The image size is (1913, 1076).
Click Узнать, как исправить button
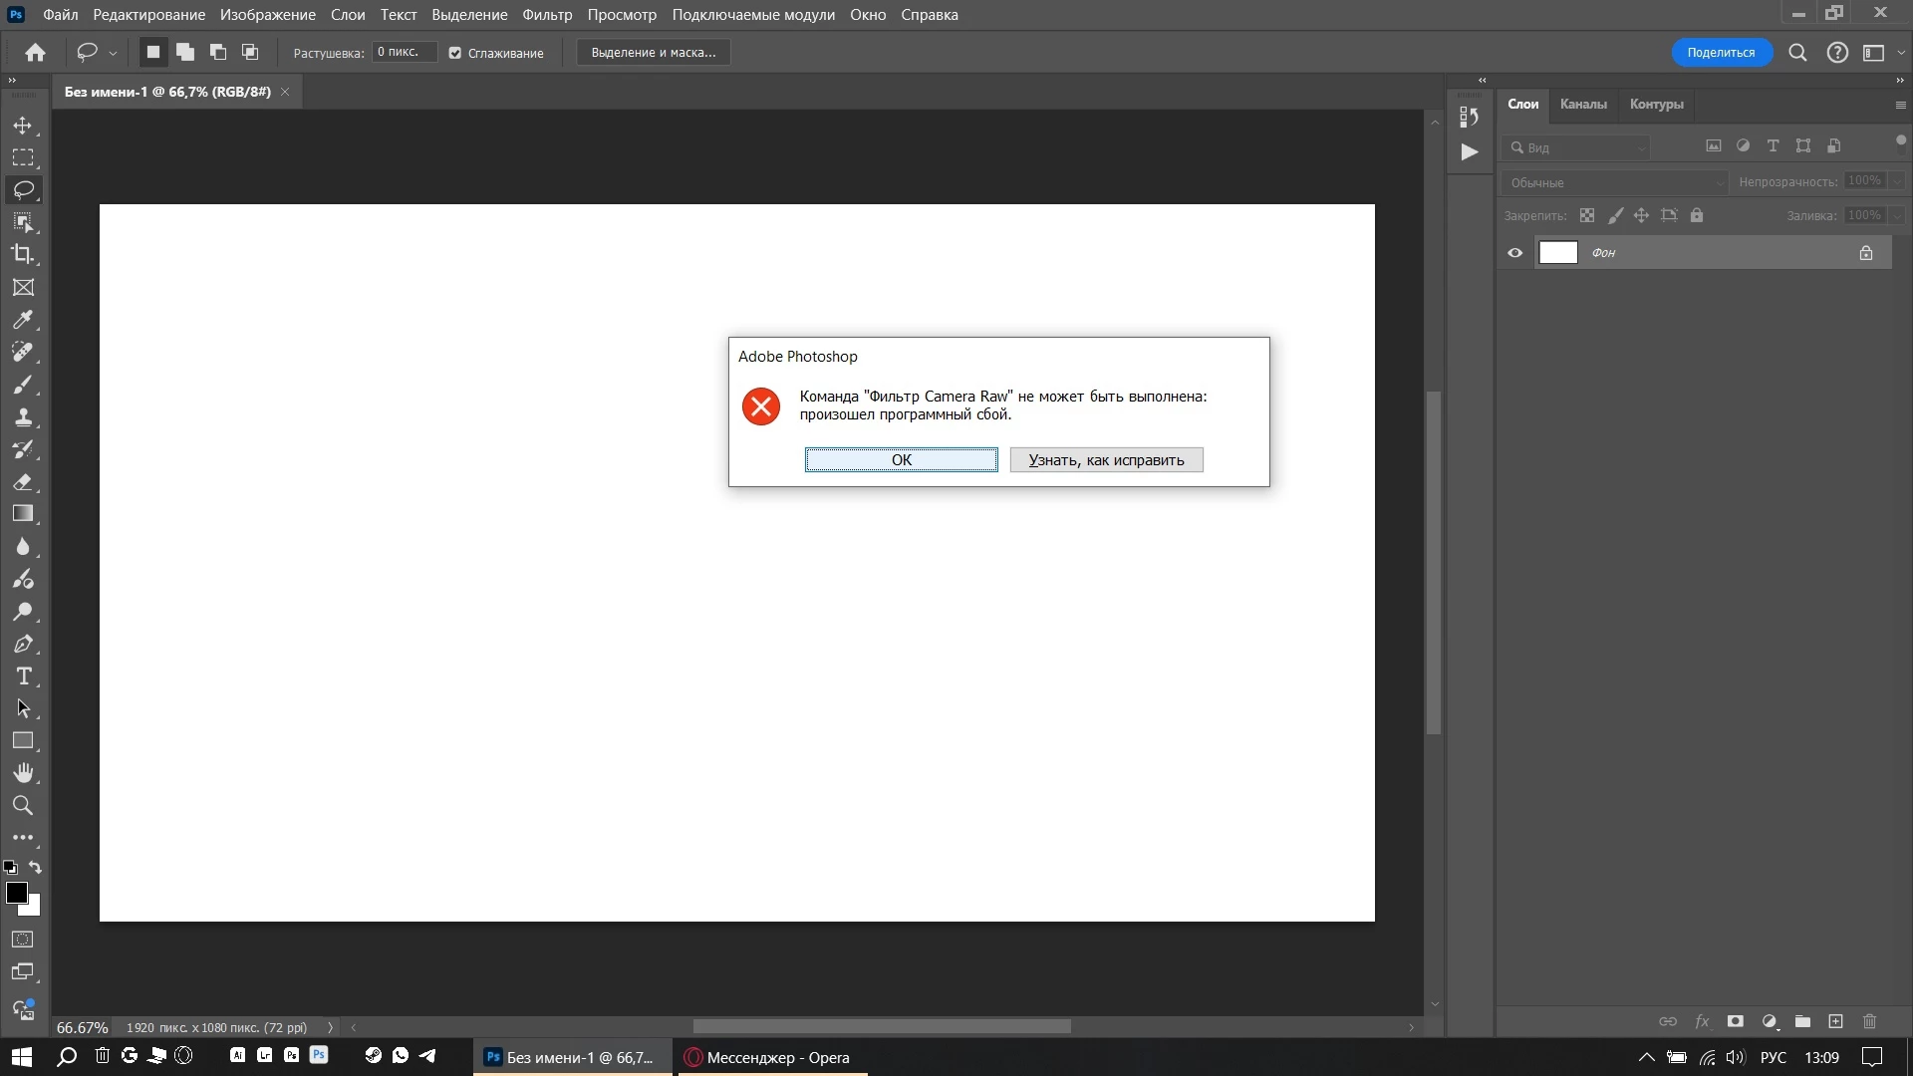coord(1106,459)
